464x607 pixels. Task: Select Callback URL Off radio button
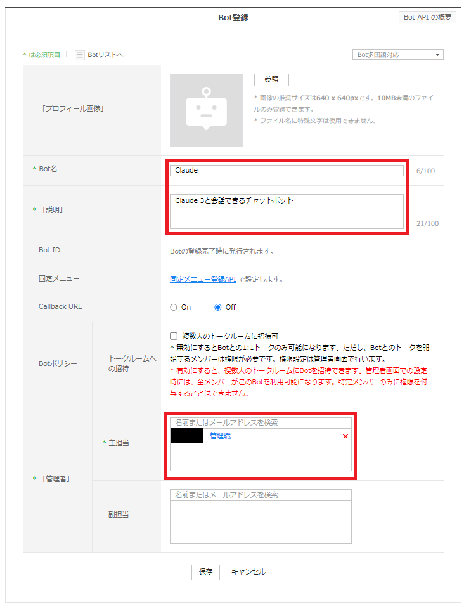(218, 308)
